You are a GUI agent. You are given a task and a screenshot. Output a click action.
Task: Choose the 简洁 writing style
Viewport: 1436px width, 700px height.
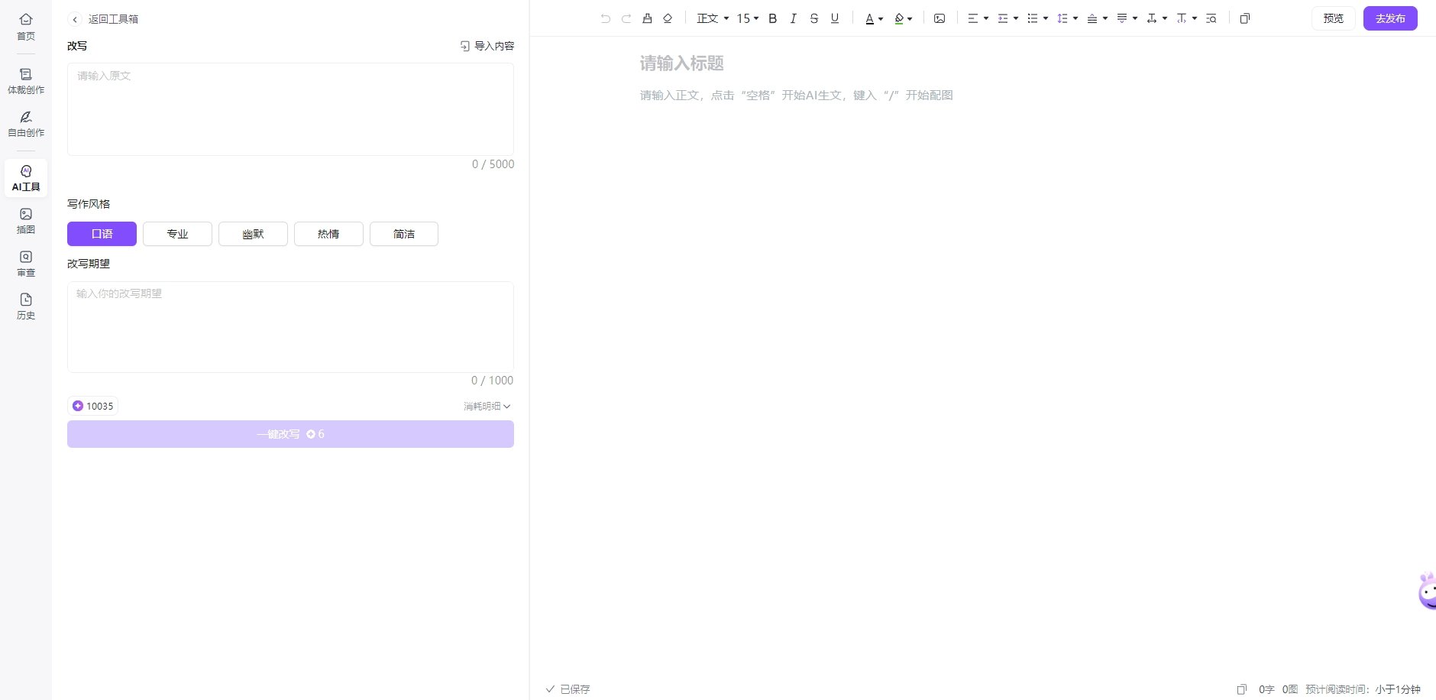[x=404, y=234]
